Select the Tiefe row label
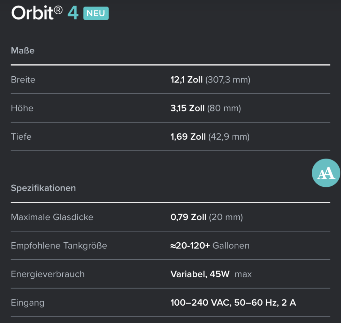 click(x=21, y=137)
